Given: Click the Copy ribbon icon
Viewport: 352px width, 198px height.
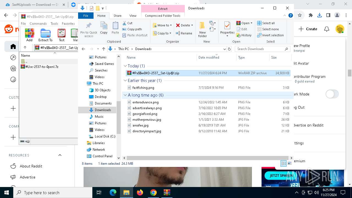Looking at the screenshot, I should 104,28.
